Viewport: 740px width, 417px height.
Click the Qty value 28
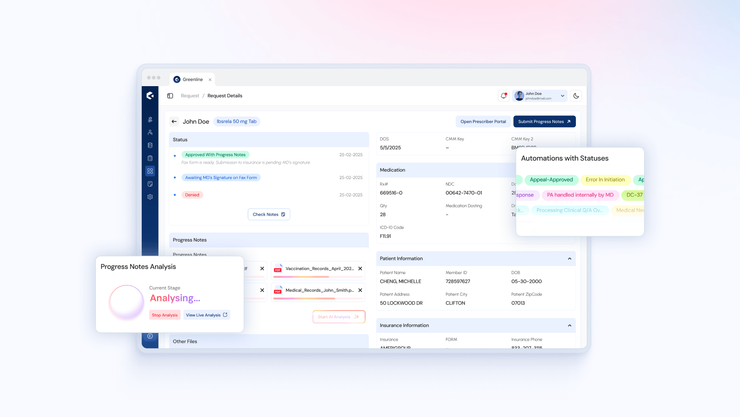point(383,215)
